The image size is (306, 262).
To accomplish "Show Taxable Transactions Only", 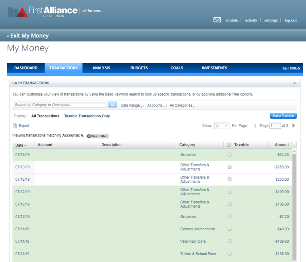I will [x=87, y=116].
